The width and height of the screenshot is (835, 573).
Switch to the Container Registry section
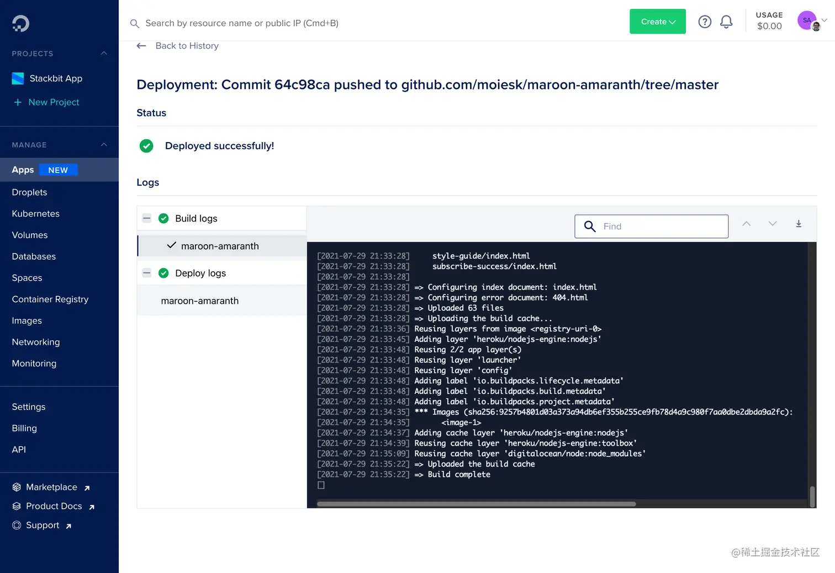coord(50,299)
